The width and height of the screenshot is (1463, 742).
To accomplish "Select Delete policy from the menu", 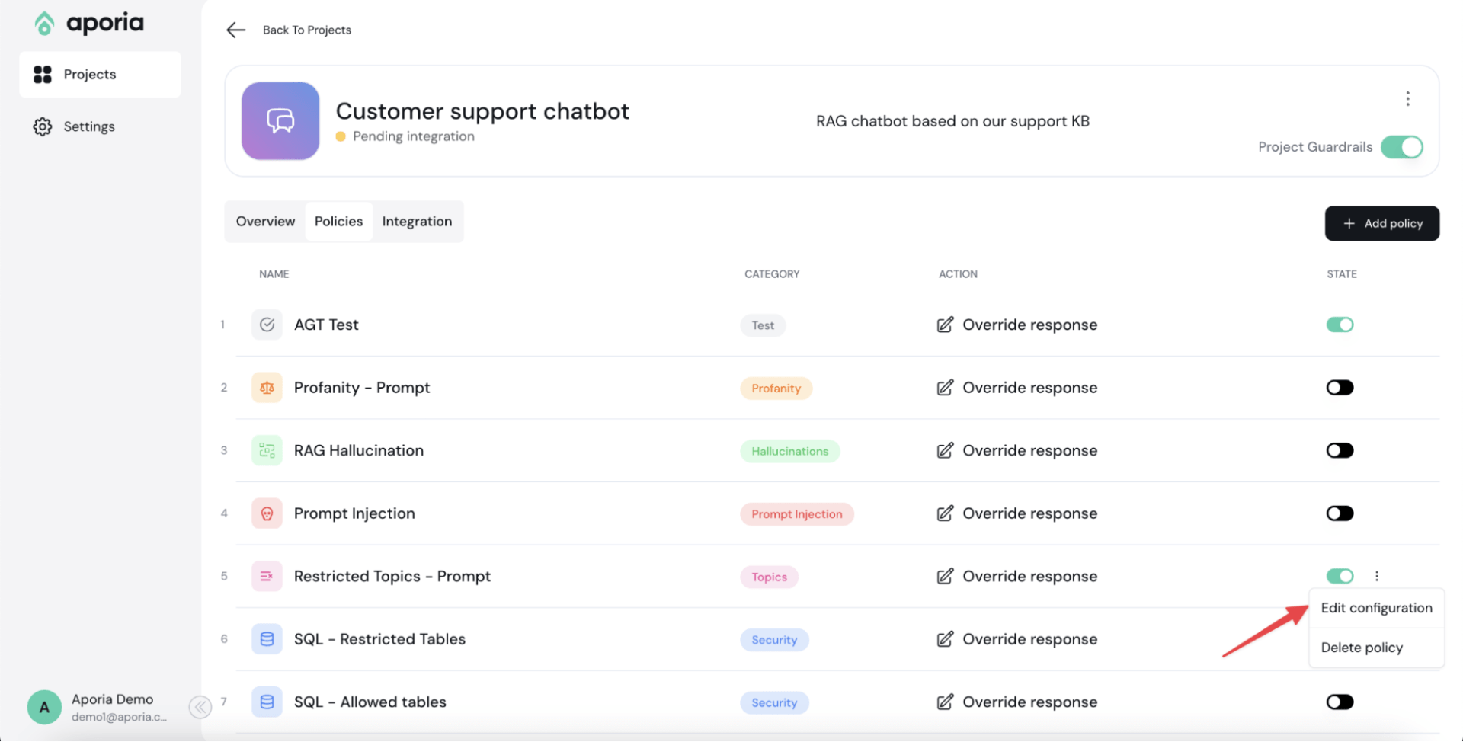I will [x=1362, y=647].
